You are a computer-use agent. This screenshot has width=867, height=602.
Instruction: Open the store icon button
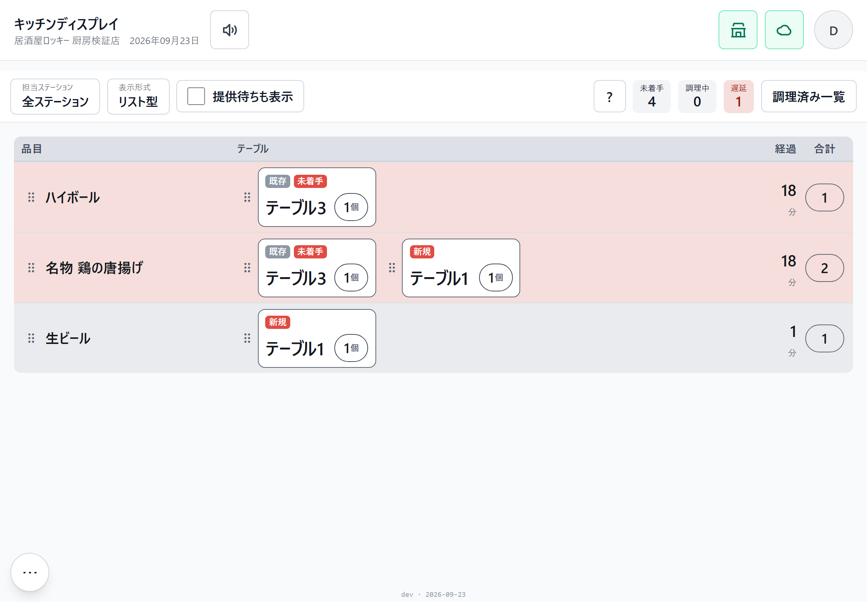pos(738,30)
